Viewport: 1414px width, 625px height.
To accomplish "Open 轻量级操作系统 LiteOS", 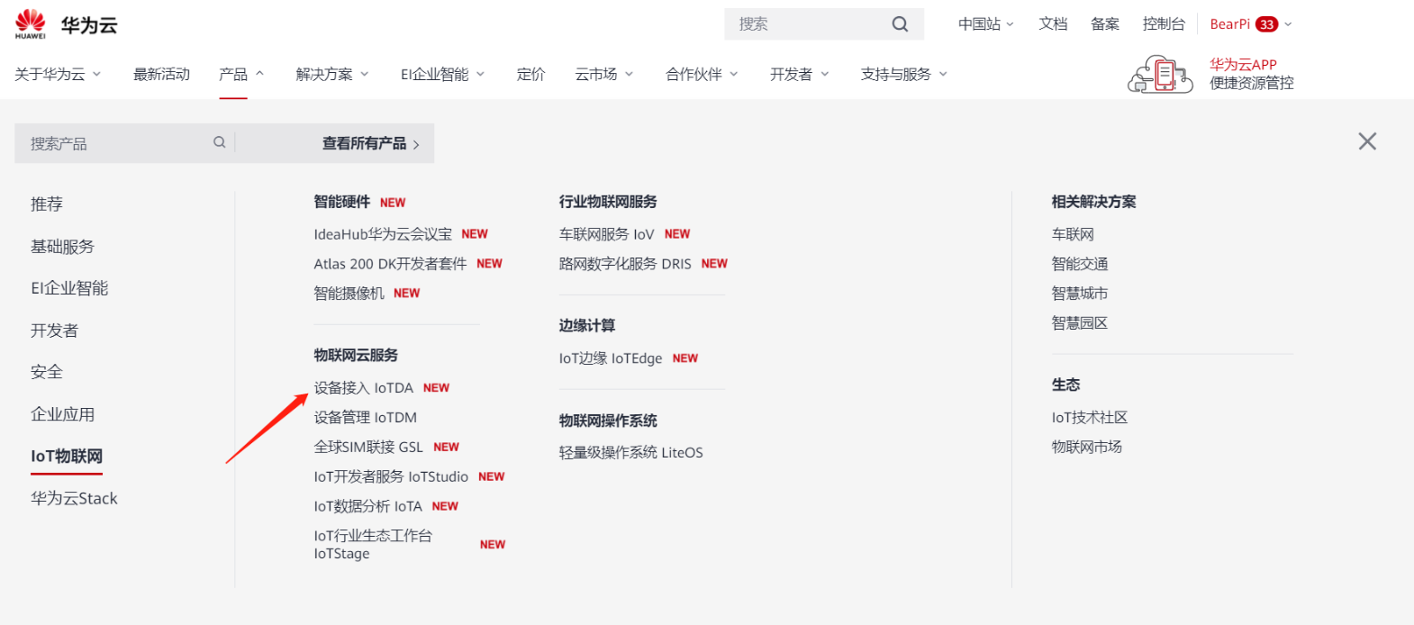I will pos(630,453).
